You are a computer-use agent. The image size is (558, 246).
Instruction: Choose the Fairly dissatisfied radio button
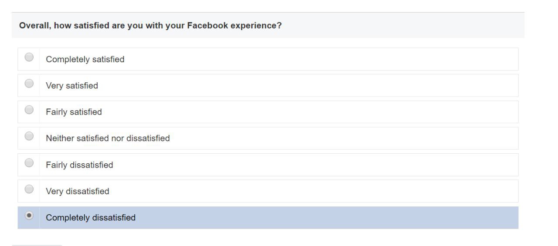[29, 163]
